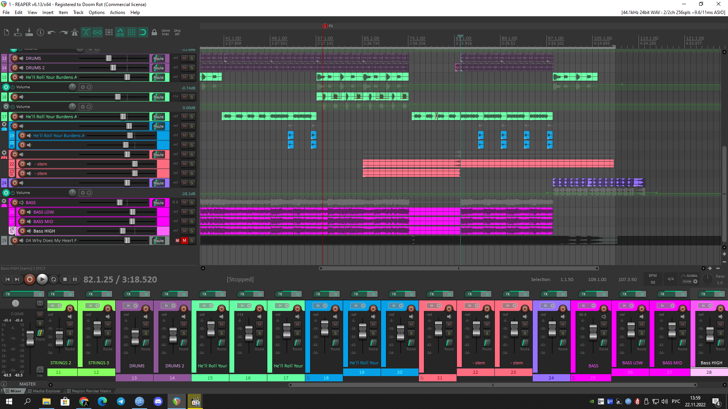Open the Actions menu
Screen dimensions: 728x409
pos(118,12)
